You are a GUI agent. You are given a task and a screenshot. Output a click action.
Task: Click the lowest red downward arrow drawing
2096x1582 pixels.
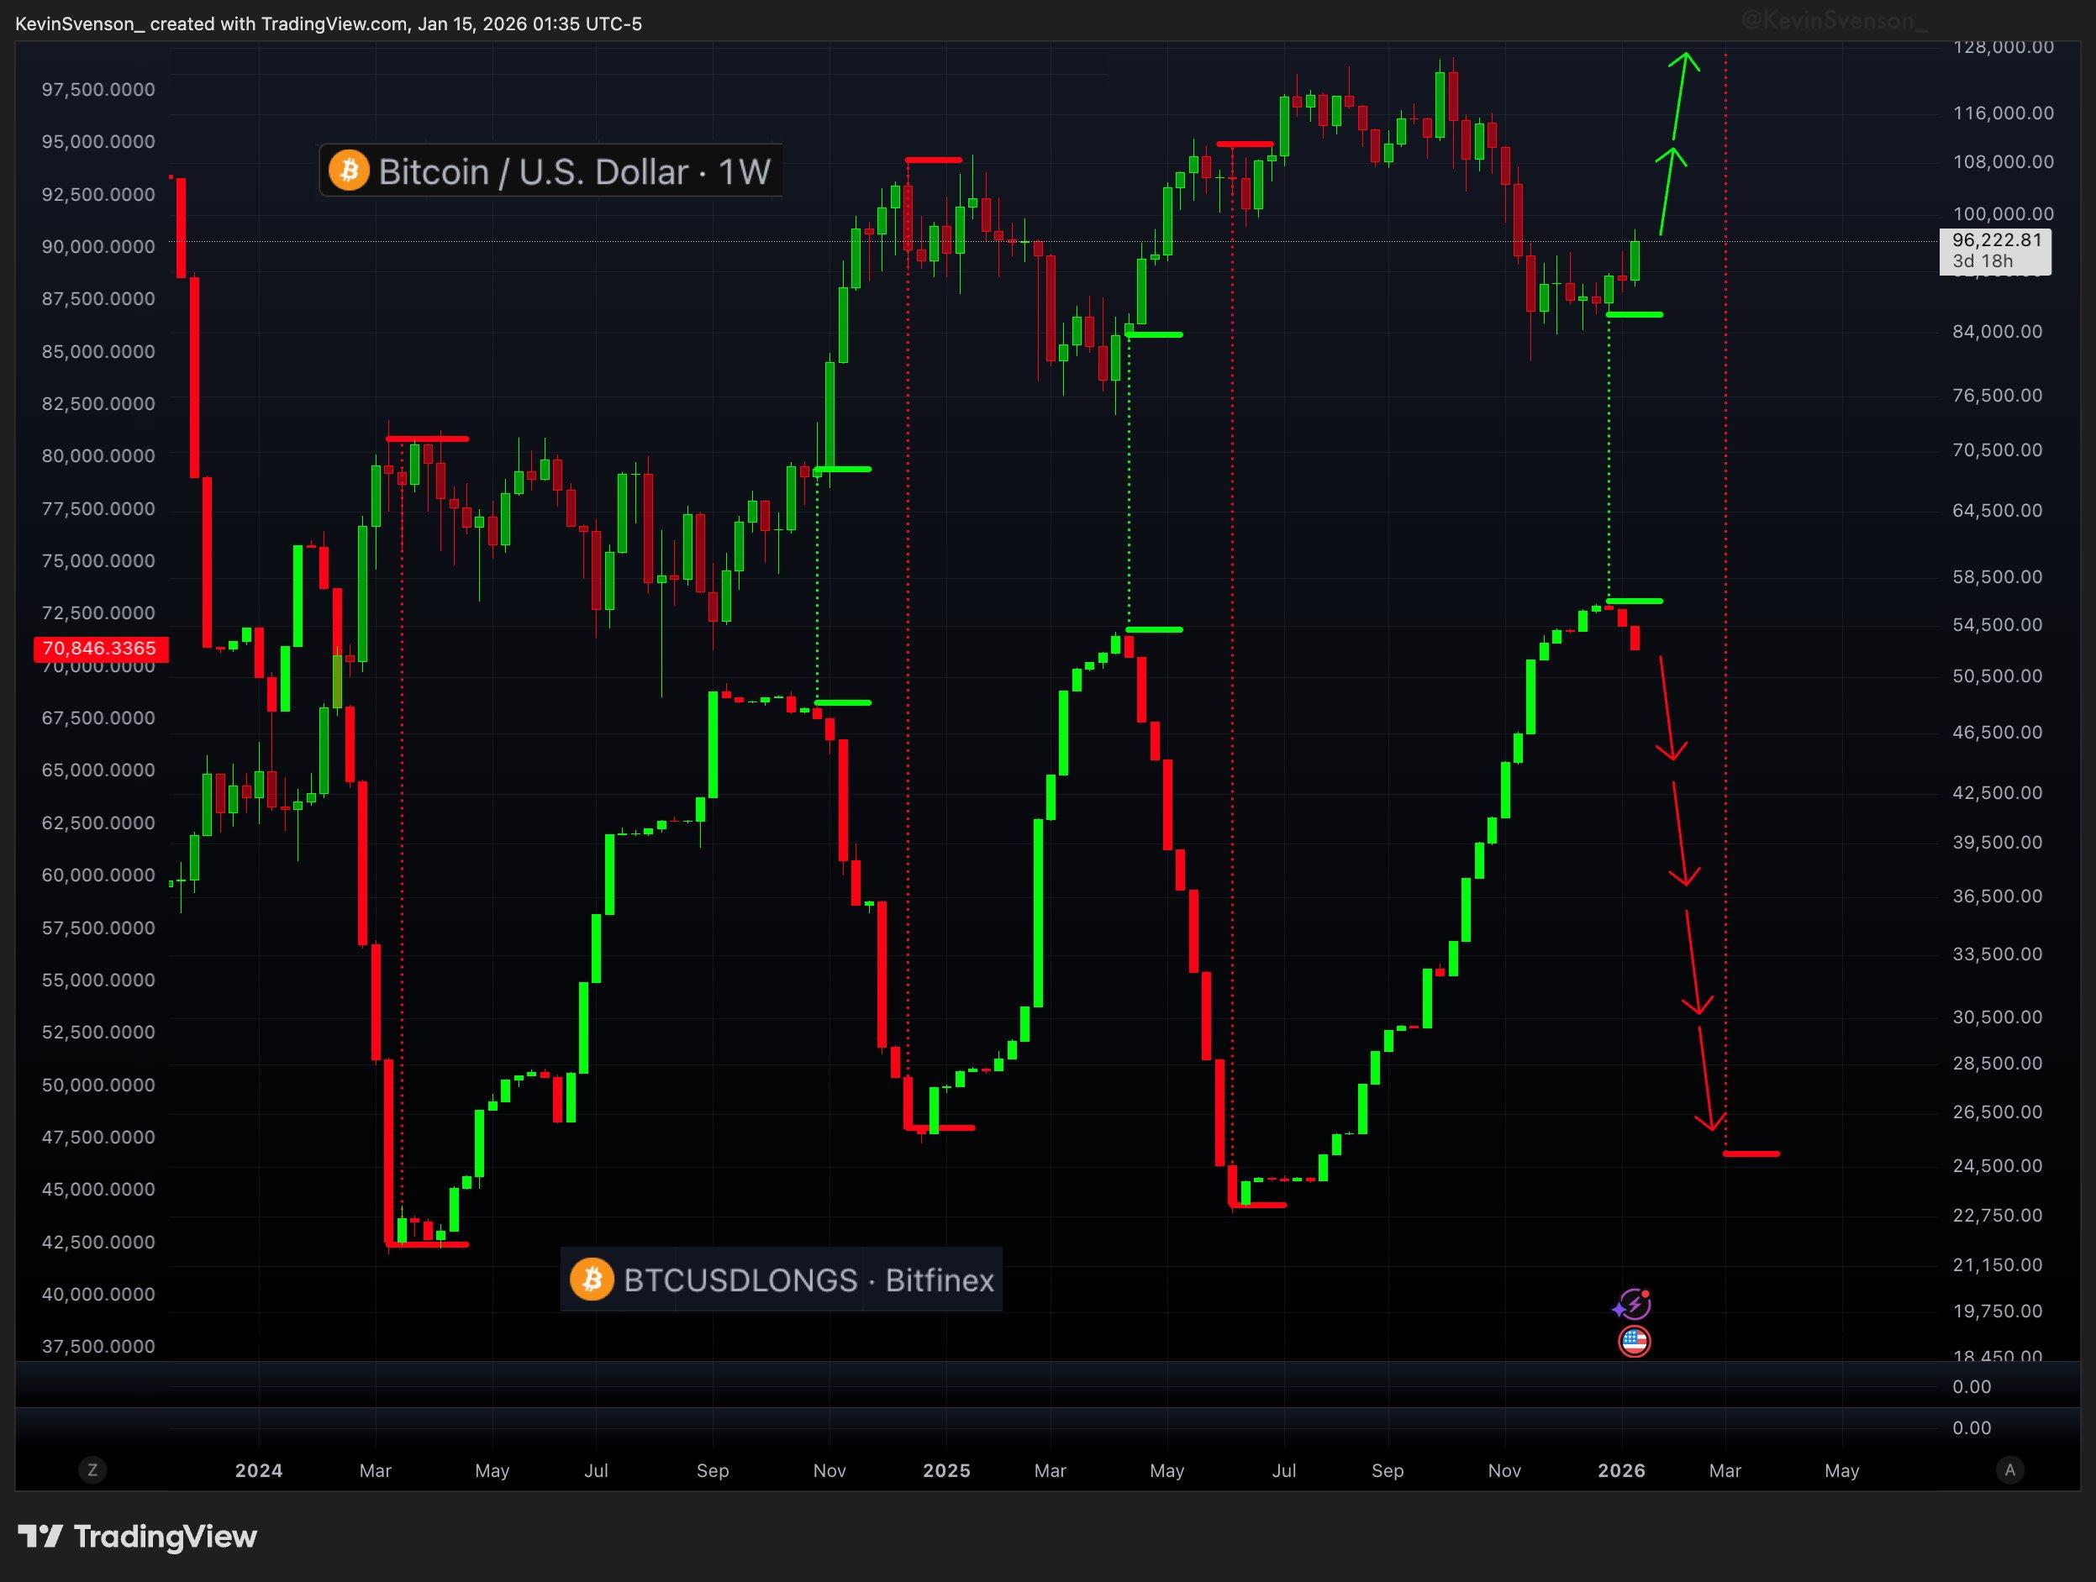click(x=1705, y=1080)
